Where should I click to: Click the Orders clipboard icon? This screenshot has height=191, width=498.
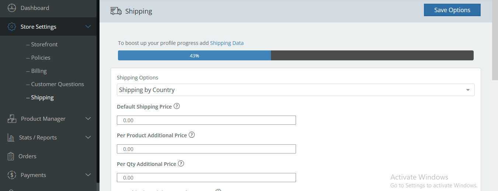tap(11, 156)
